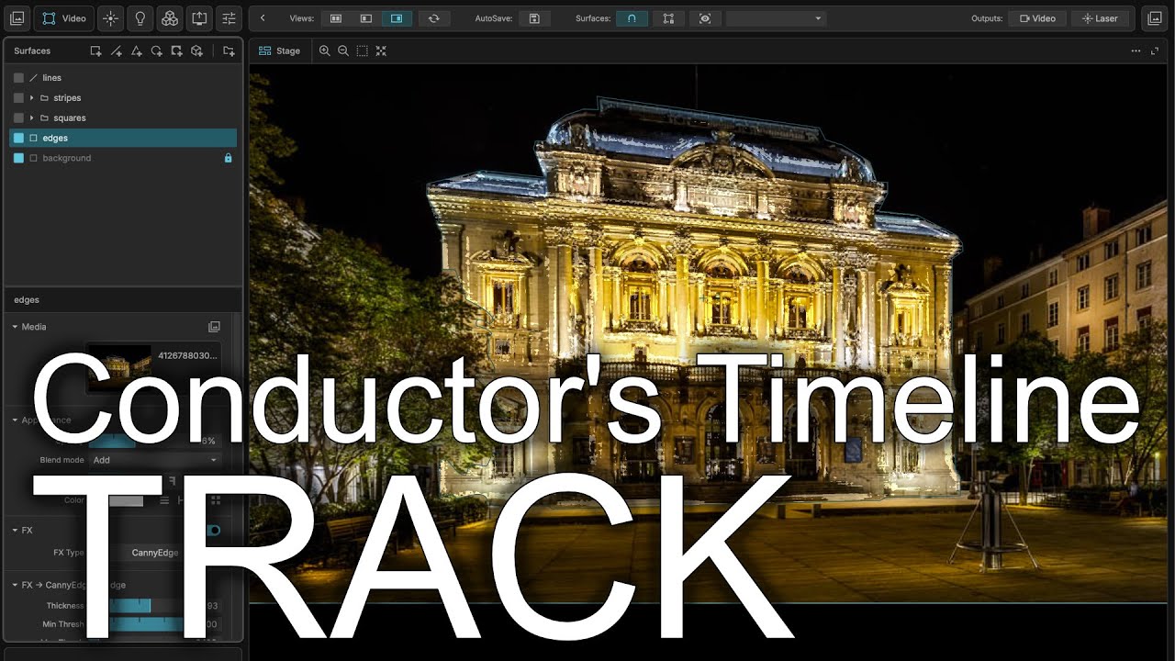The width and height of the screenshot is (1175, 661).
Task: Select the right-panel view layout
Action: click(397, 18)
